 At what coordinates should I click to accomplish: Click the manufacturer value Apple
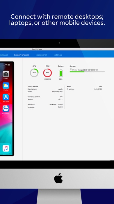(60, 89)
